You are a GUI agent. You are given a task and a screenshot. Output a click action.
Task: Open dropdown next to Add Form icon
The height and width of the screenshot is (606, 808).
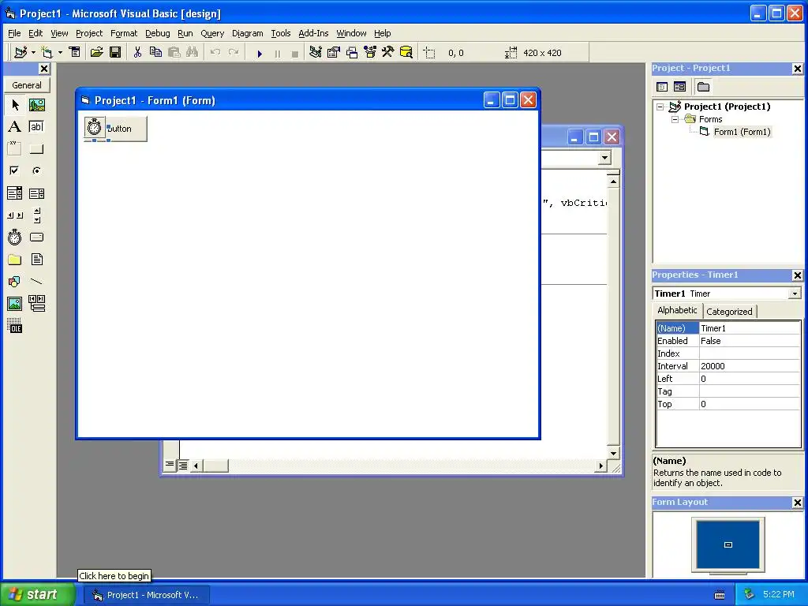click(60, 53)
